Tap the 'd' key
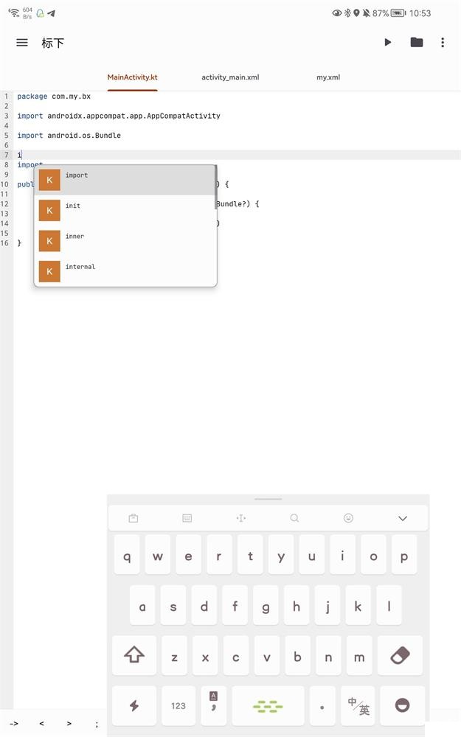The image size is (461, 737). 204,605
